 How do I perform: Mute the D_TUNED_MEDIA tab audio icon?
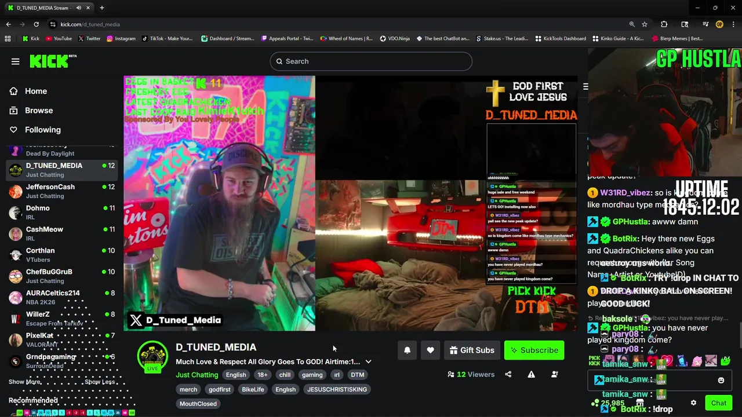79,8
